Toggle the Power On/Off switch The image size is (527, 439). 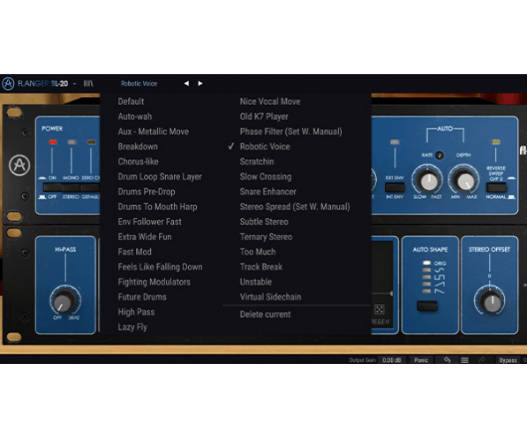point(52,187)
